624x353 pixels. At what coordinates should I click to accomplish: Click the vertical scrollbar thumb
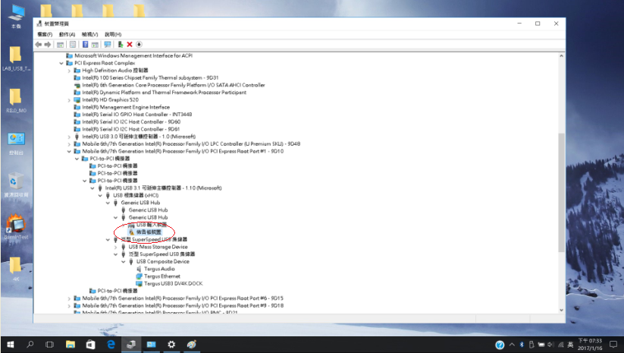pyautogui.click(x=561, y=192)
